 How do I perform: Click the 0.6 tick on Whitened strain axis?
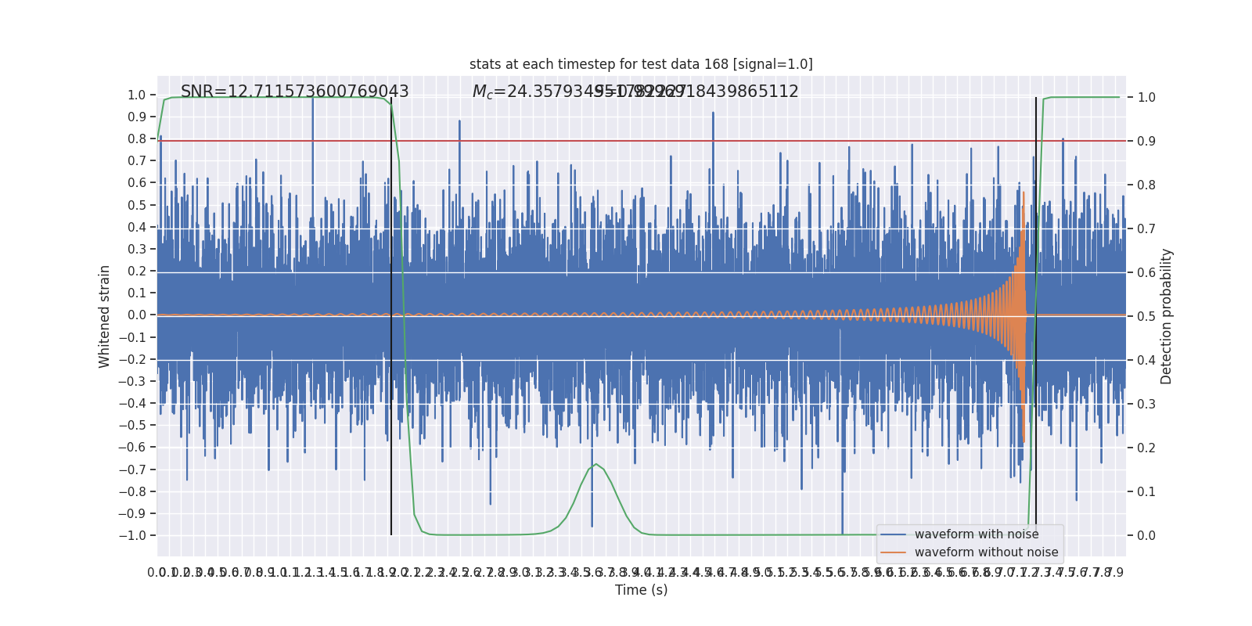[137, 182]
